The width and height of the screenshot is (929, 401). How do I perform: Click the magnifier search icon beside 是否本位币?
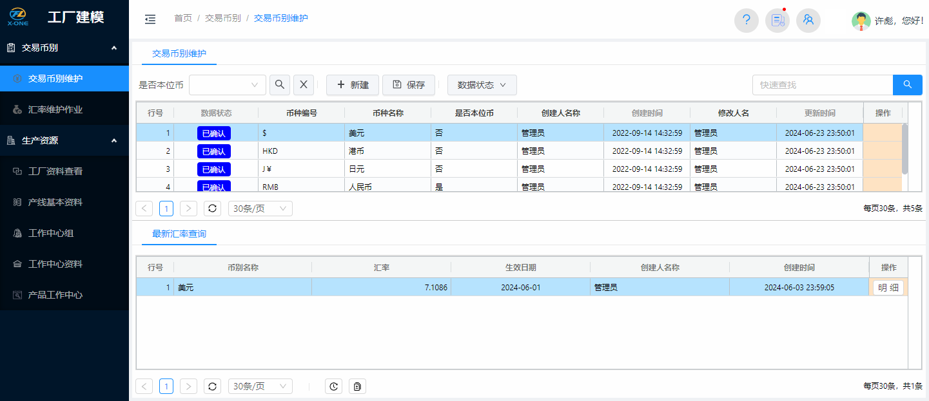click(279, 85)
